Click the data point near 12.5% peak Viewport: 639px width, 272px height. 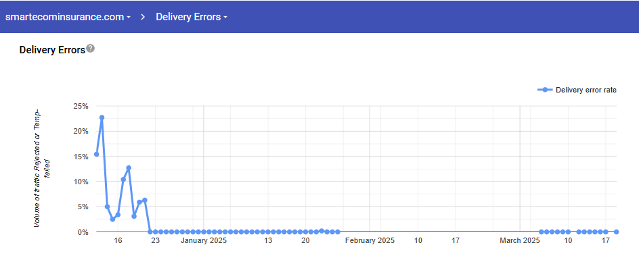pyautogui.click(x=129, y=167)
